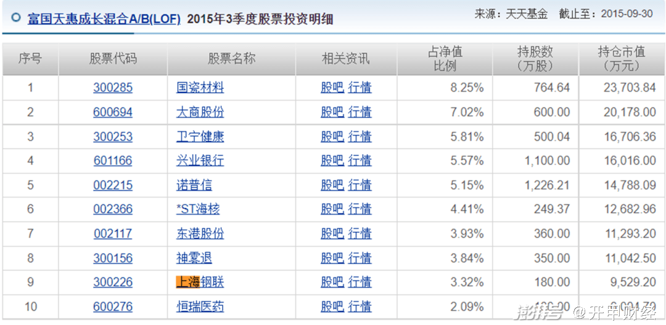Screen dimensions: 666x325
Task: Open stock code 002215
Action: coord(113,185)
